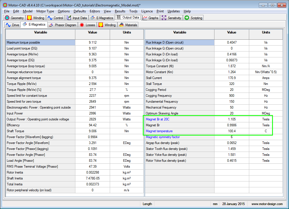Click the Magnet Br at 20C row label
Screen dimensions: 289x209
tap(157, 119)
